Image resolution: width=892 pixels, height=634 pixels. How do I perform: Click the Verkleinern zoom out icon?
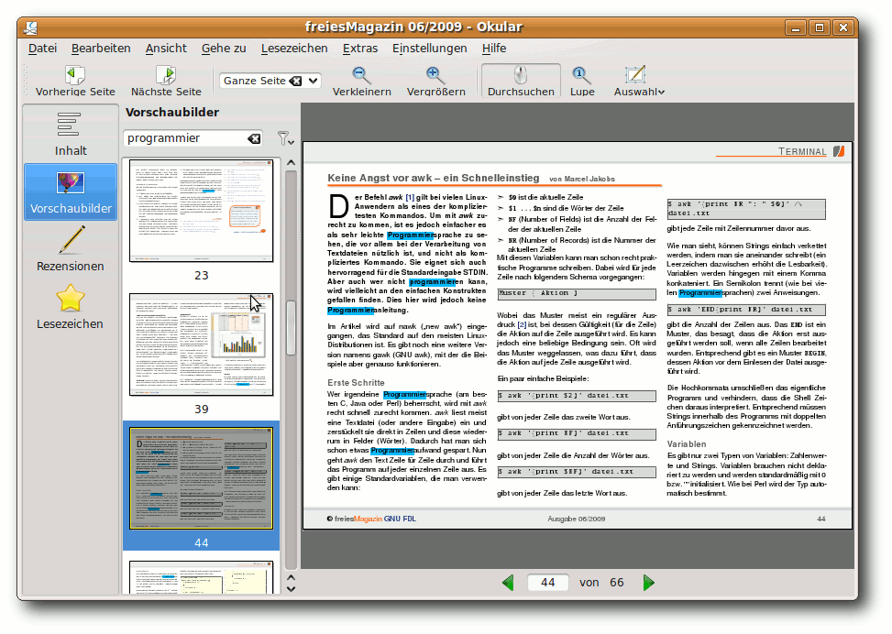(x=361, y=82)
